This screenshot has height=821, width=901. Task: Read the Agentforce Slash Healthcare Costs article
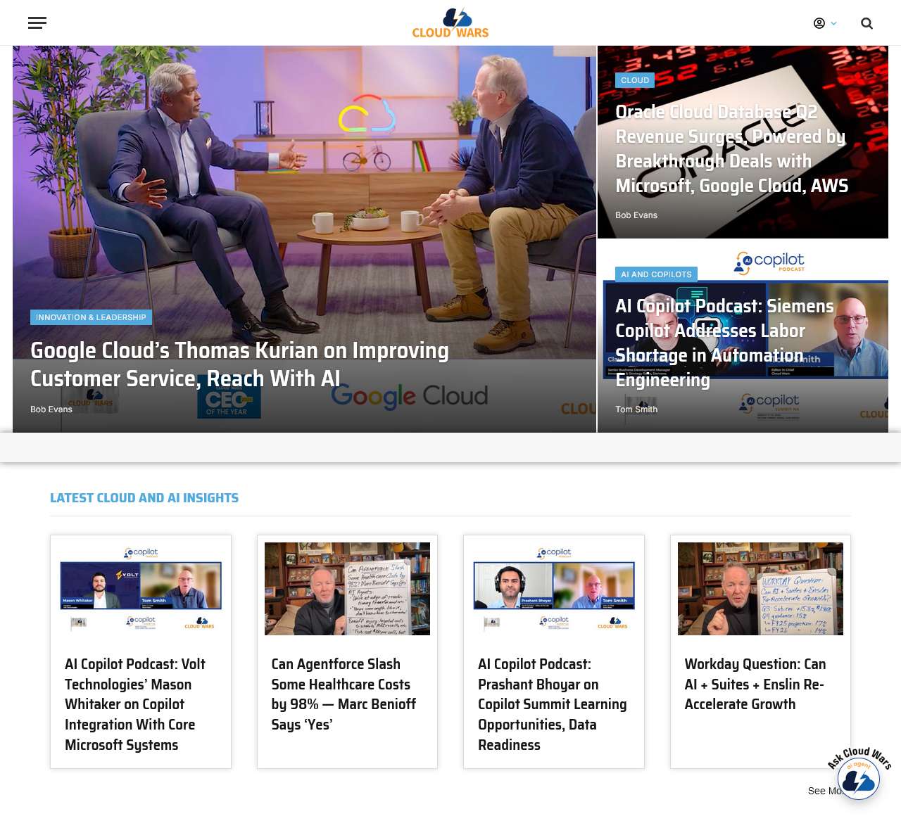344,694
